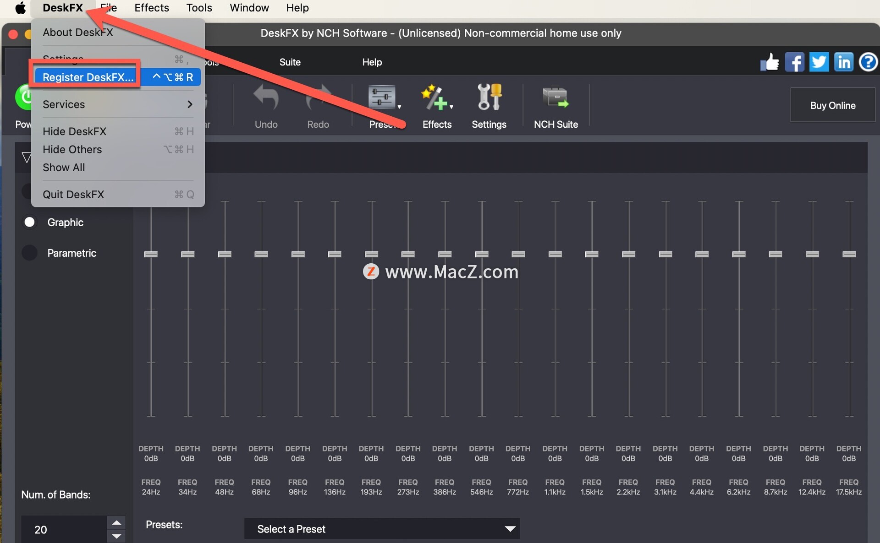
Task: Launch the NCH Suite toolbox icon
Action: point(555,98)
